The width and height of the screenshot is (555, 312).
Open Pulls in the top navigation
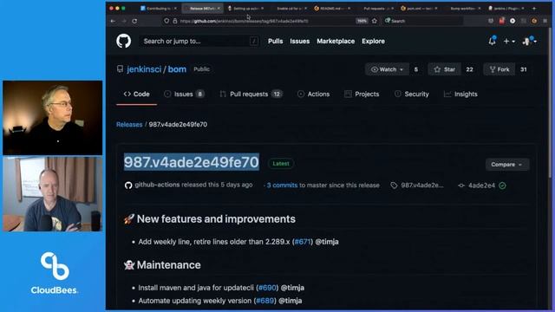[276, 41]
